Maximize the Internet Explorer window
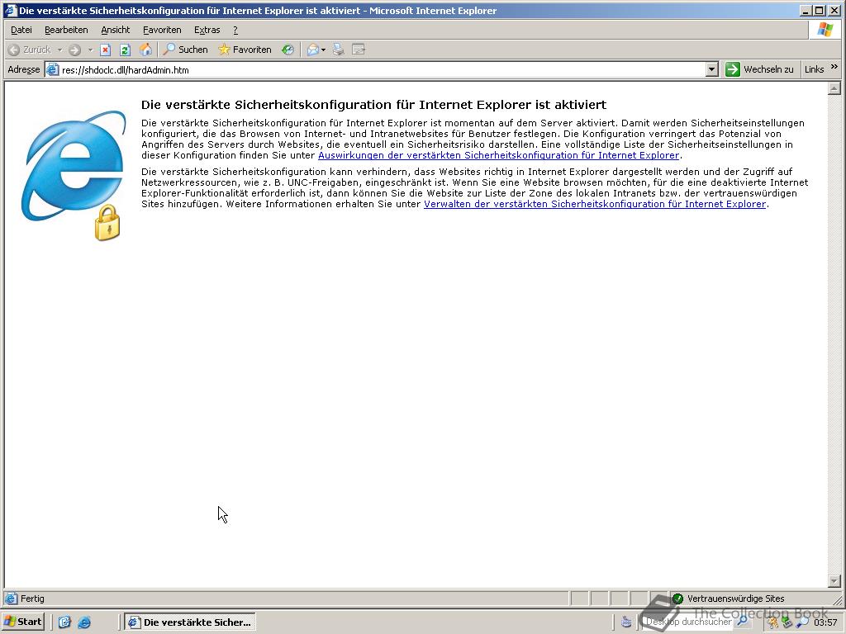846x634 pixels. coord(819,10)
